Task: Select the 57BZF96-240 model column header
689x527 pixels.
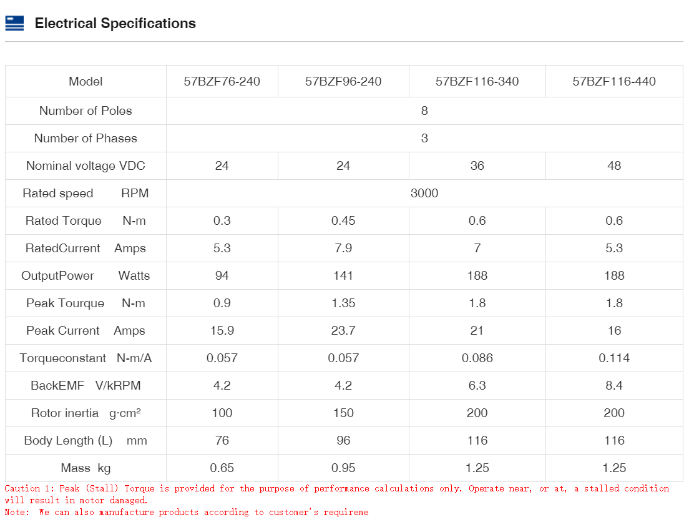Action: tap(343, 81)
